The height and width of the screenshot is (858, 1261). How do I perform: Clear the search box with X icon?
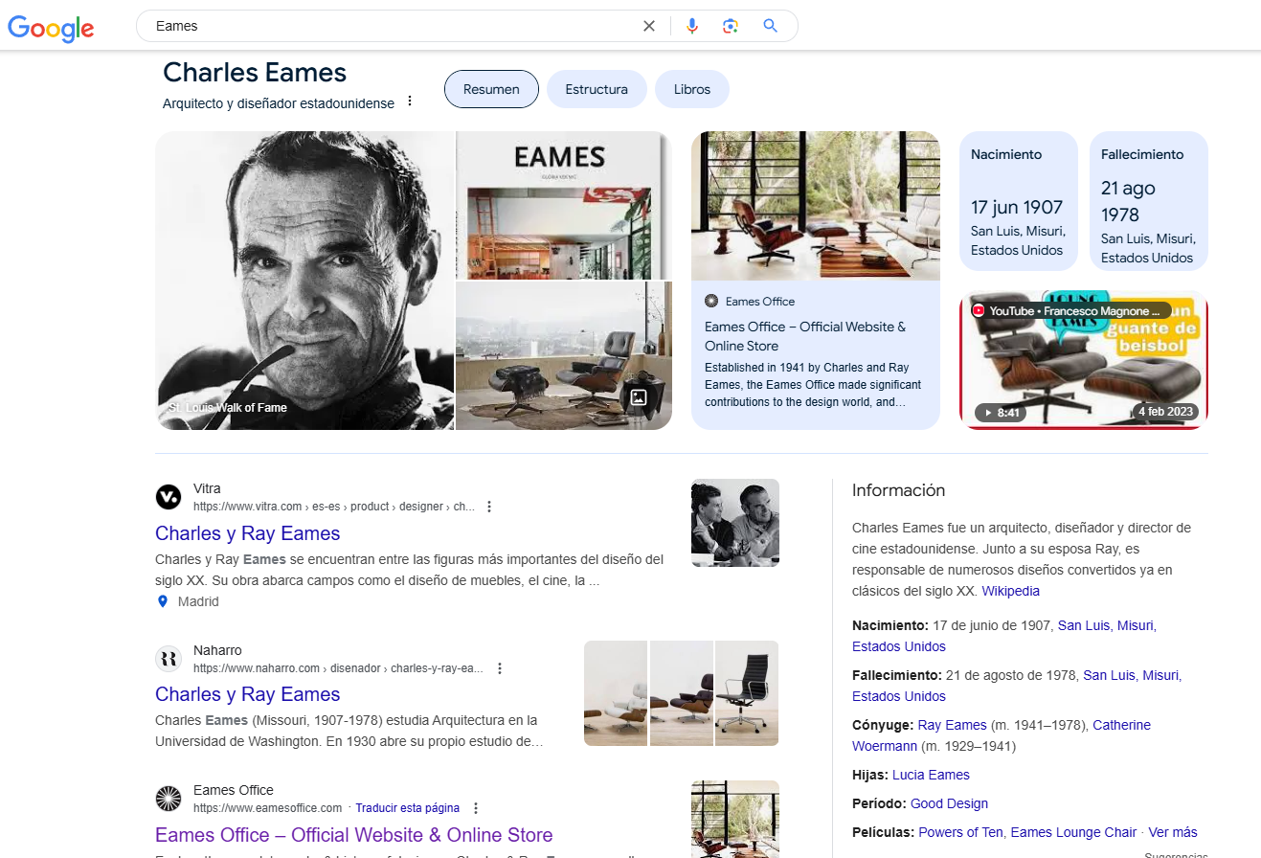click(x=649, y=26)
